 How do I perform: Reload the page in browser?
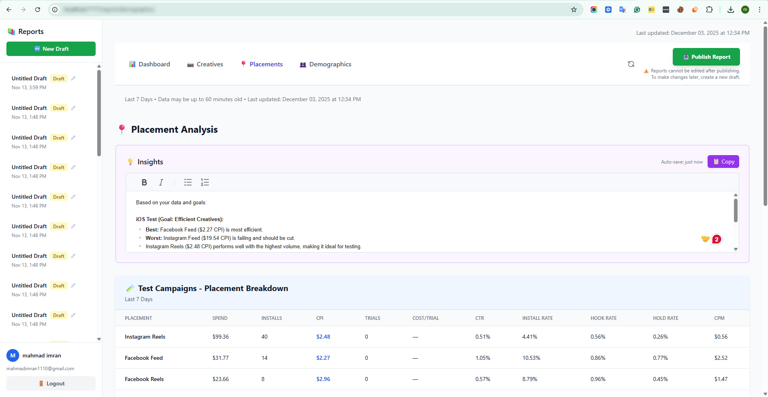(38, 10)
